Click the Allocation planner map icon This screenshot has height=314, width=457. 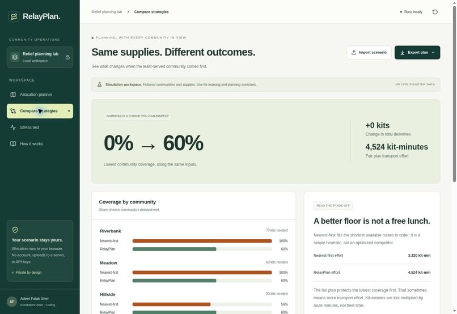click(x=13, y=95)
